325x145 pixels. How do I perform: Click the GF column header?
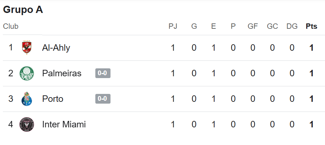pos(253,26)
